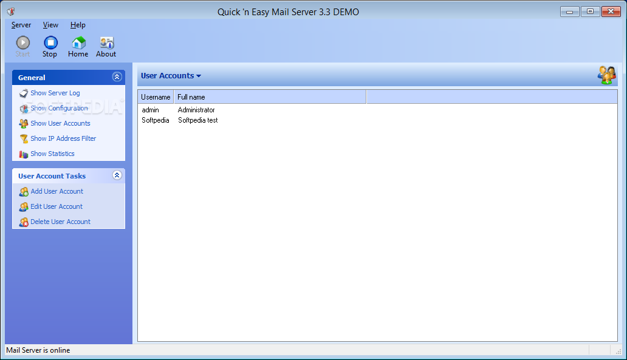Click the IP Address Filter funnel icon
The image size is (627, 360).
click(x=24, y=138)
